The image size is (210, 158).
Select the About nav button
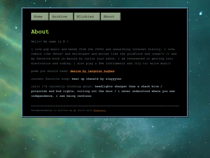point(110,16)
